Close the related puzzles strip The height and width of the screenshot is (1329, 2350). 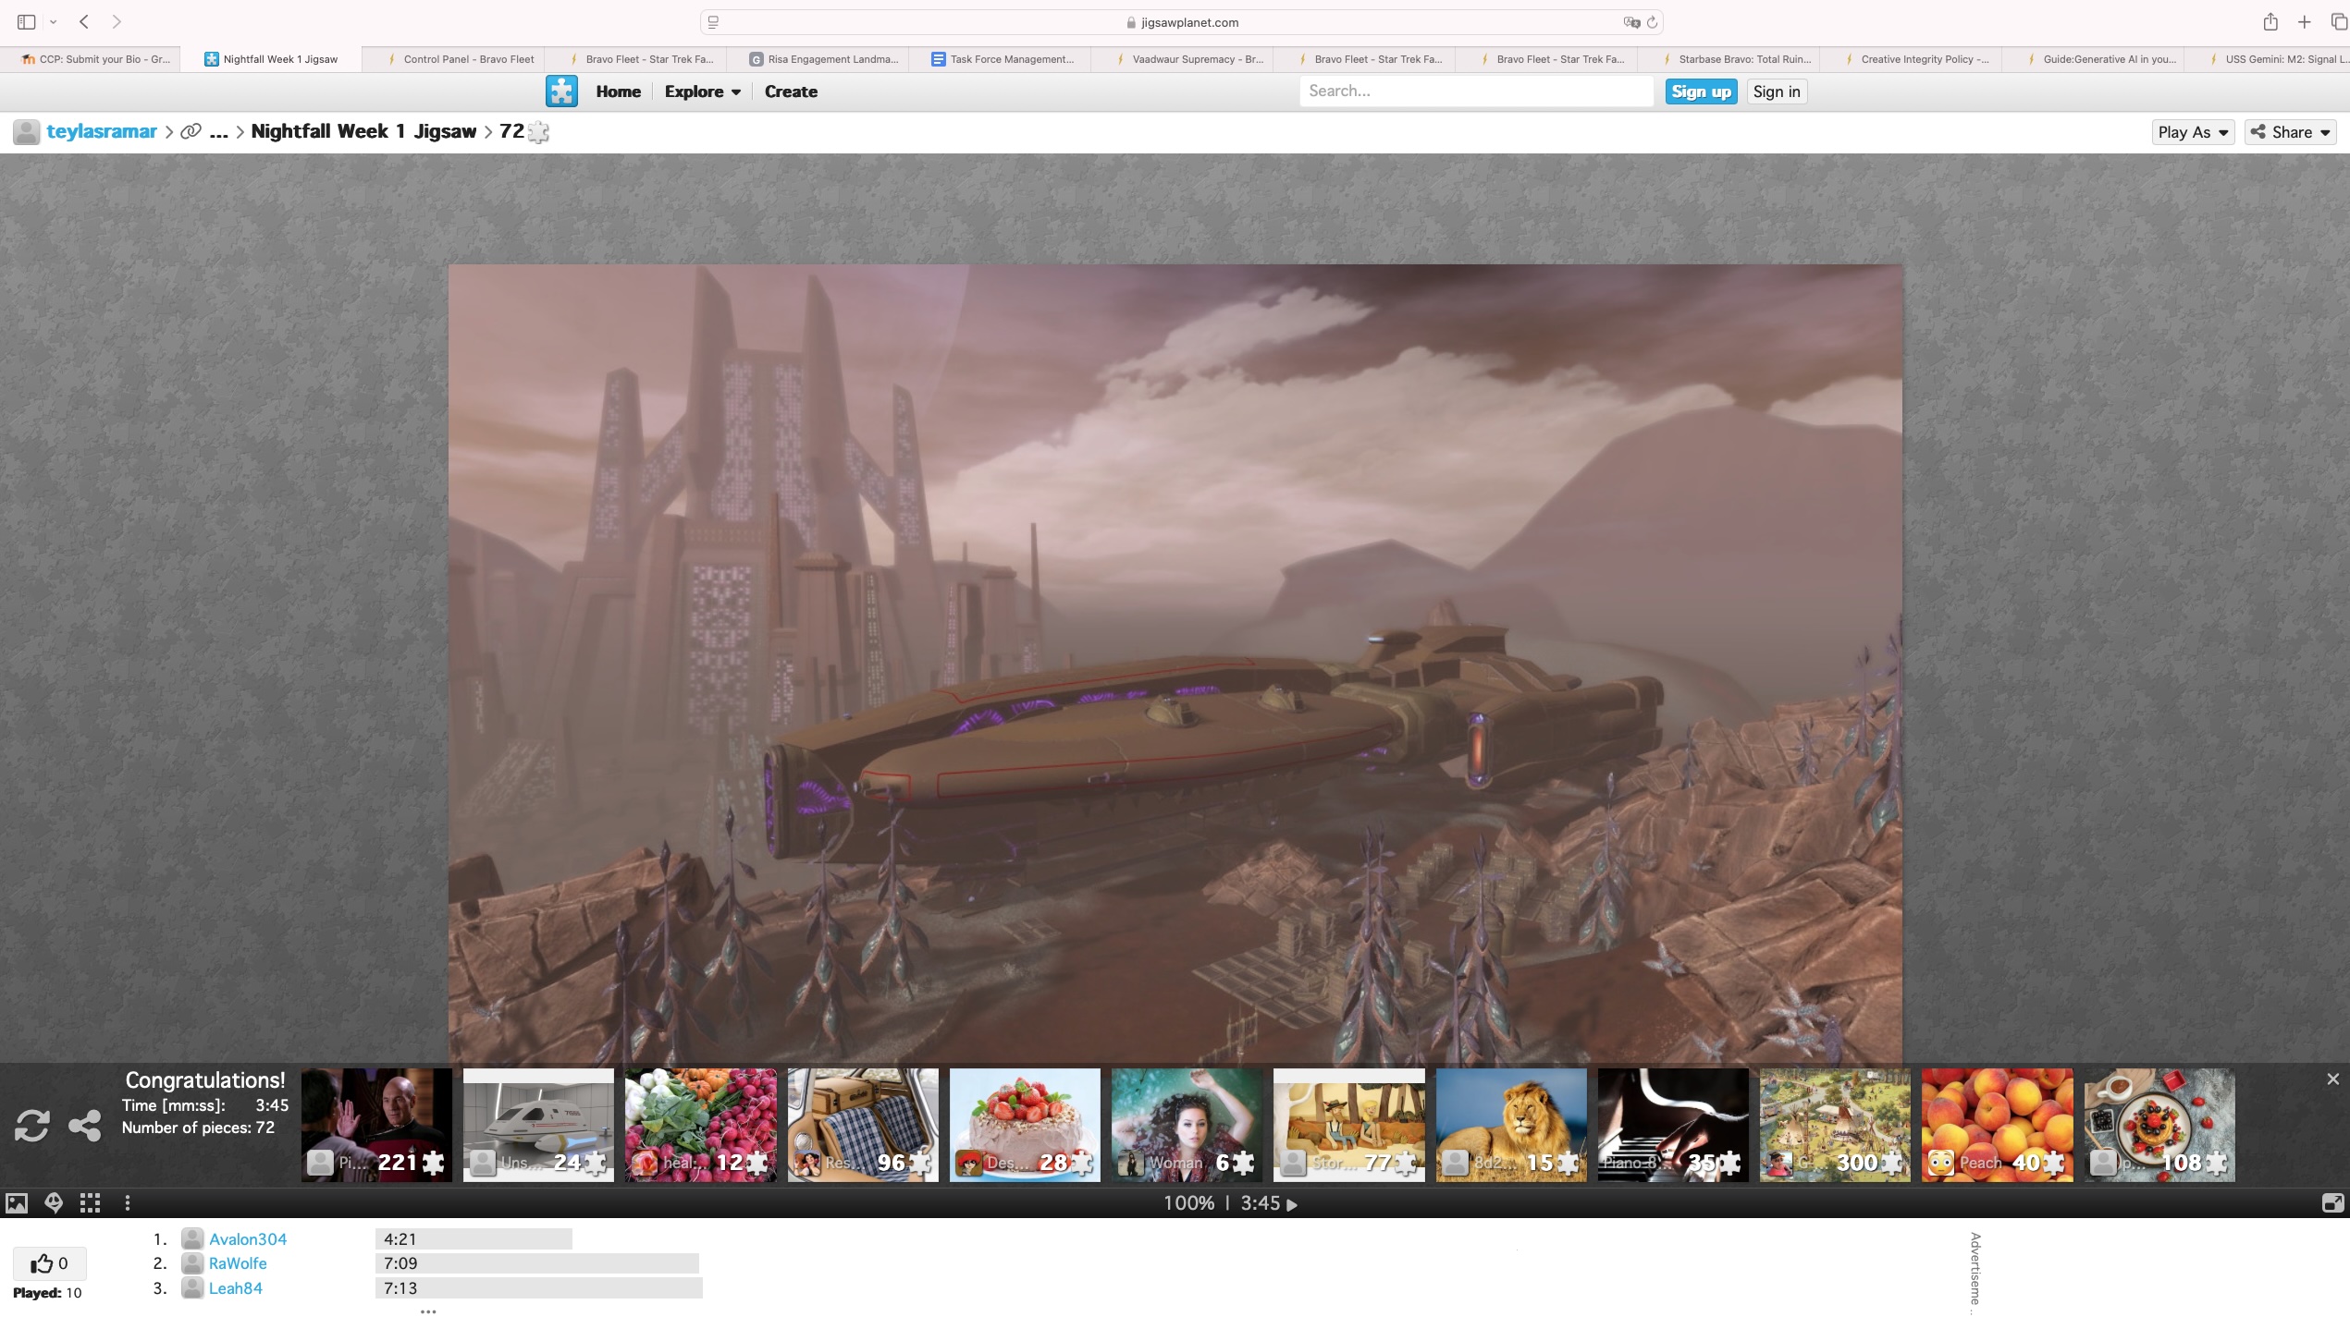click(2332, 1079)
